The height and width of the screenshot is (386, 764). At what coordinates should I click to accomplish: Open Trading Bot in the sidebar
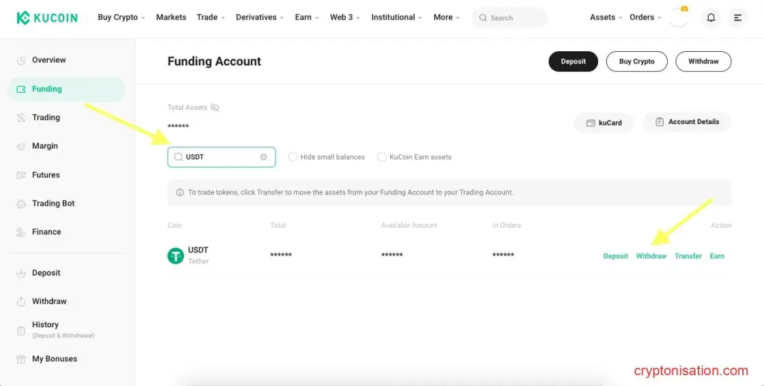[x=53, y=203]
